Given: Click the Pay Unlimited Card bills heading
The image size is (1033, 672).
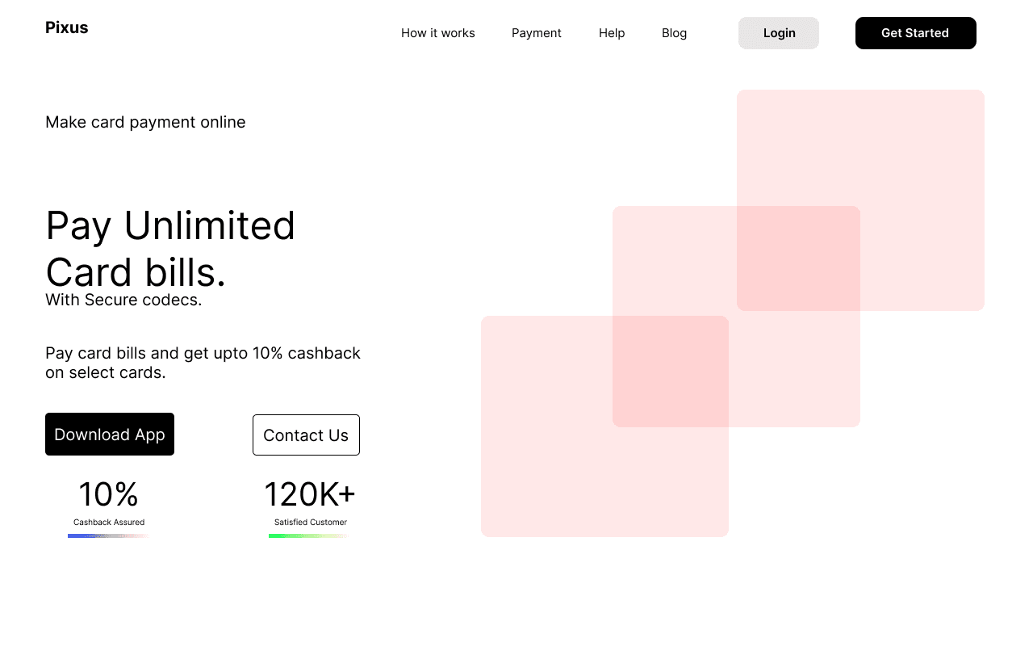Looking at the screenshot, I should click(170, 249).
